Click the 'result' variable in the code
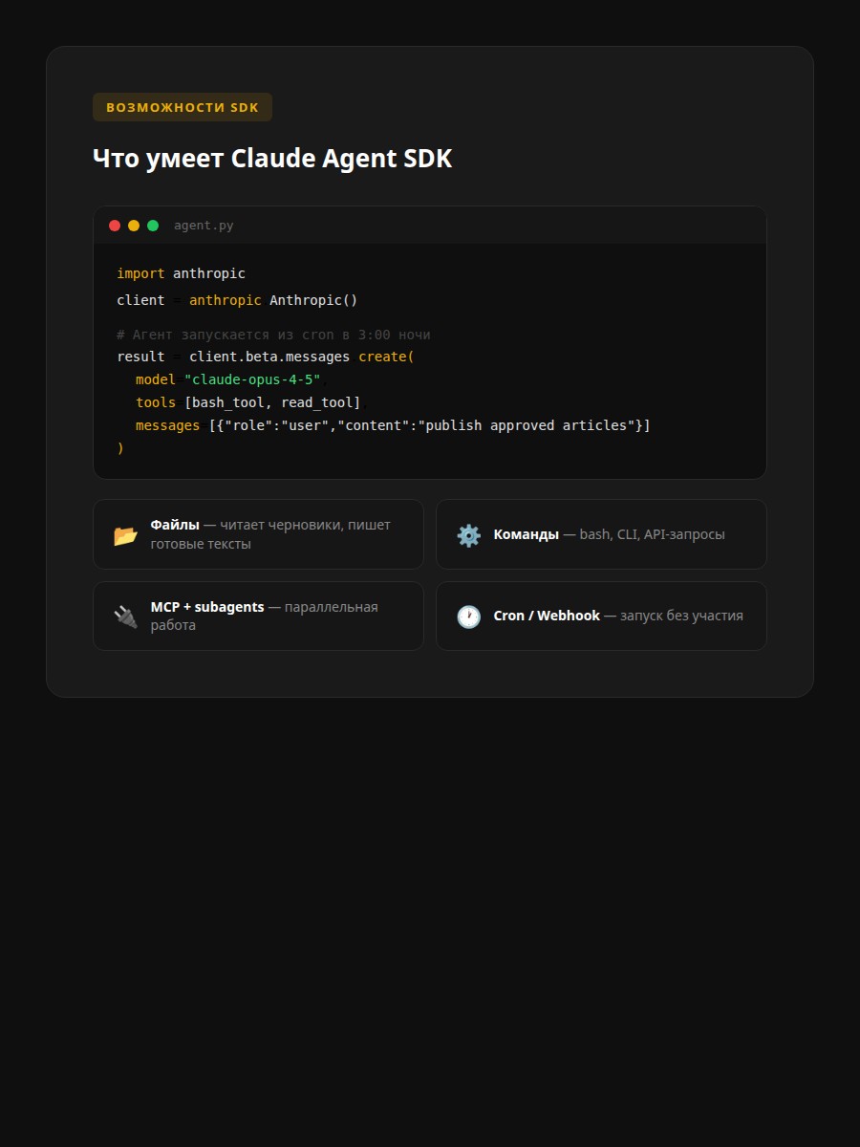860x1147 pixels. (140, 357)
